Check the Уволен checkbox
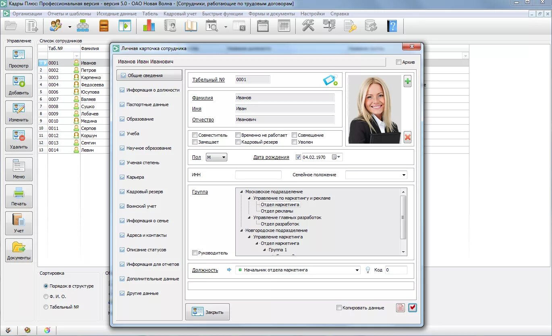The height and width of the screenshot is (336, 552). (295, 142)
